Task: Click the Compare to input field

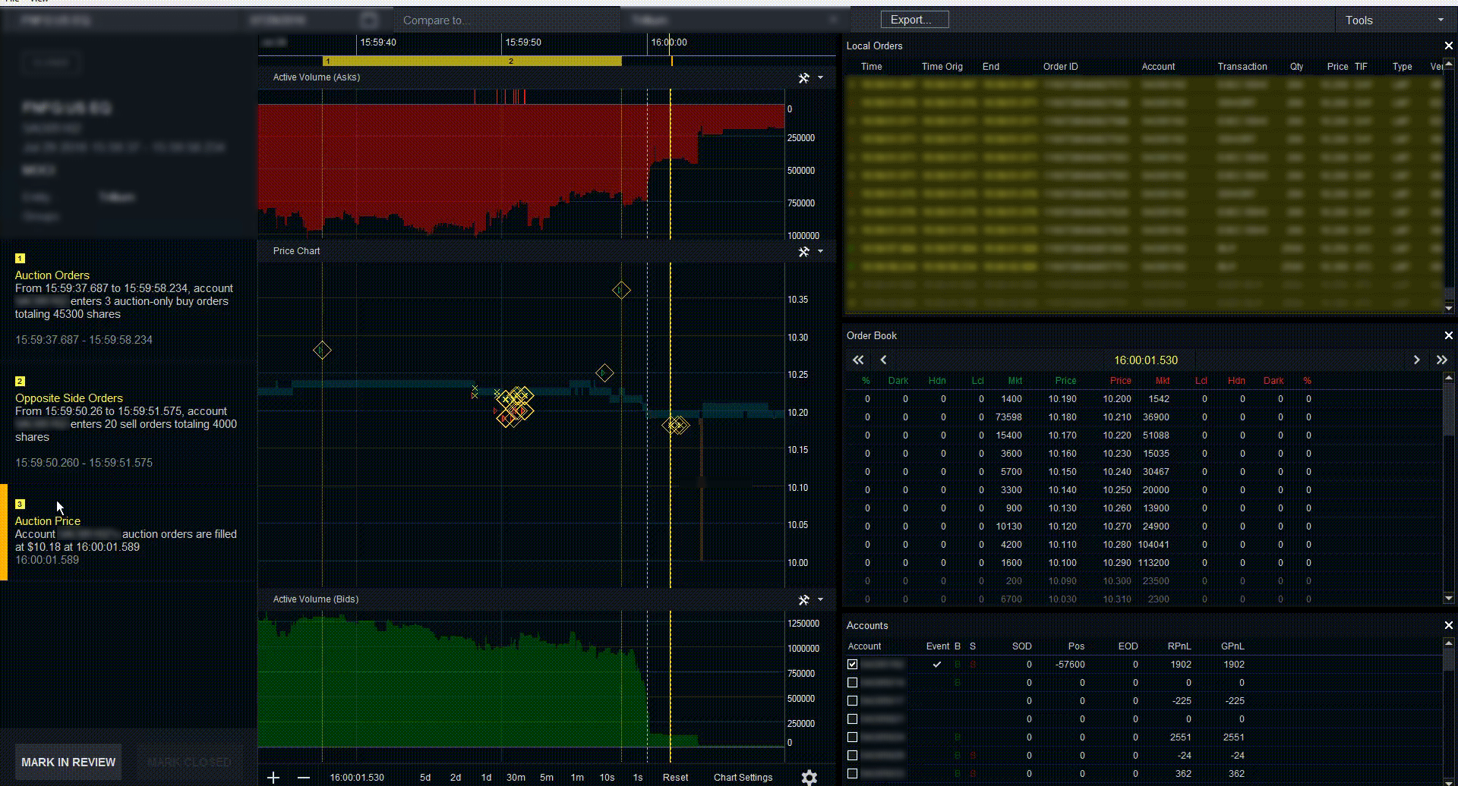Action: (507, 20)
